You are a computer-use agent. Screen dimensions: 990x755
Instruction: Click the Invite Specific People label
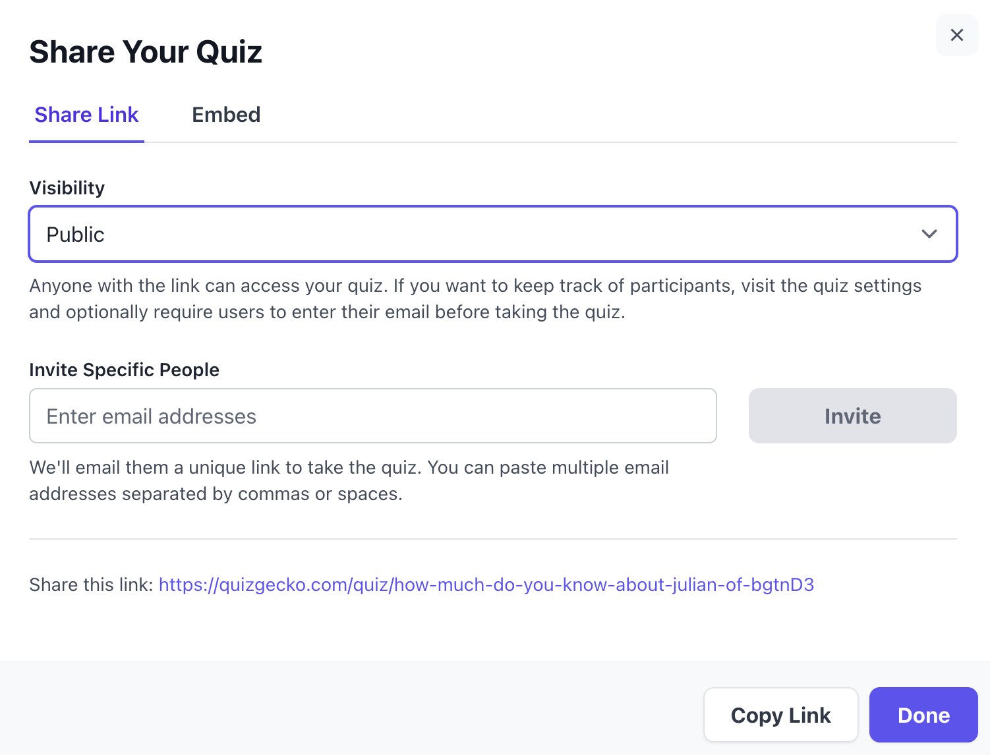point(124,370)
